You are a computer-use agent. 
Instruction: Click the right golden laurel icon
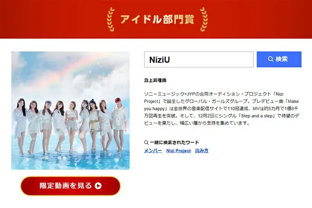[204, 19]
